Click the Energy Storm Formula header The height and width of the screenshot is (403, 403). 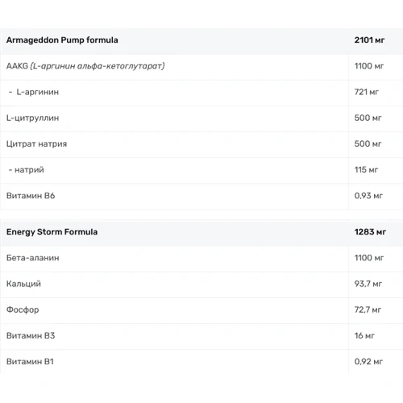pyautogui.click(x=52, y=232)
